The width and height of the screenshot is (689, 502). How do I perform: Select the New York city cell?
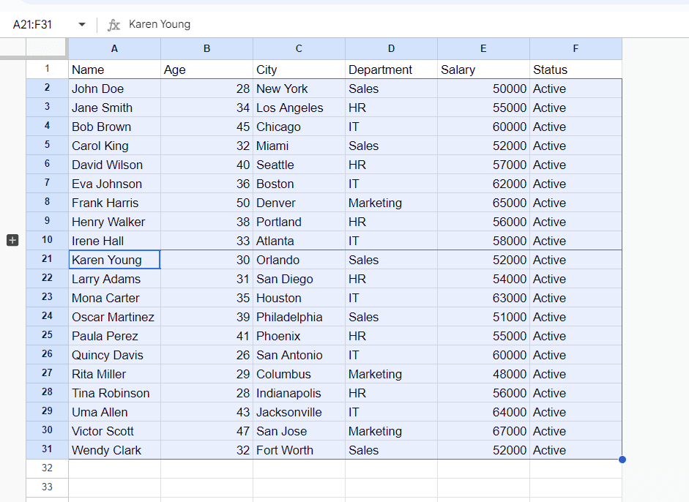pos(299,89)
